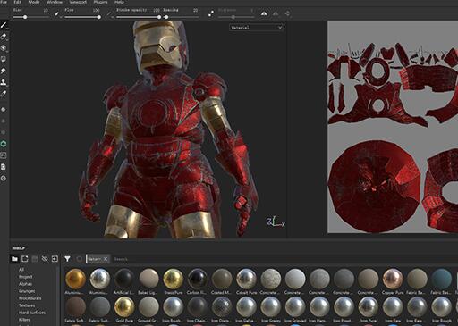This screenshot has height=326, width=458.
Task: Select the Filters shelf category
Action: [x=24, y=320]
